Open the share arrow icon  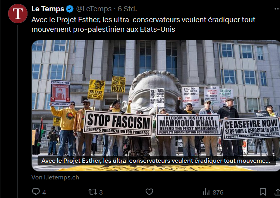[x=277, y=192]
